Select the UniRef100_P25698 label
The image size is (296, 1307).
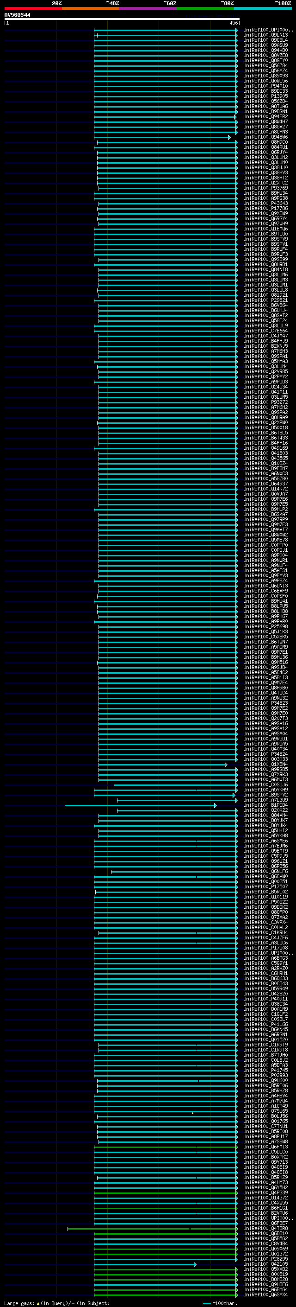click(x=265, y=627)
